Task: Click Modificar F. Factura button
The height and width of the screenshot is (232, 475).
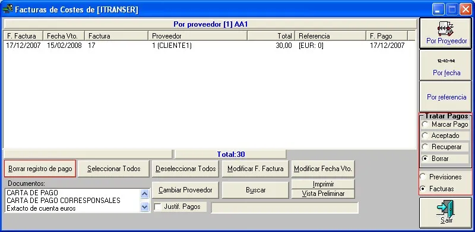Action: coord(255,169)
